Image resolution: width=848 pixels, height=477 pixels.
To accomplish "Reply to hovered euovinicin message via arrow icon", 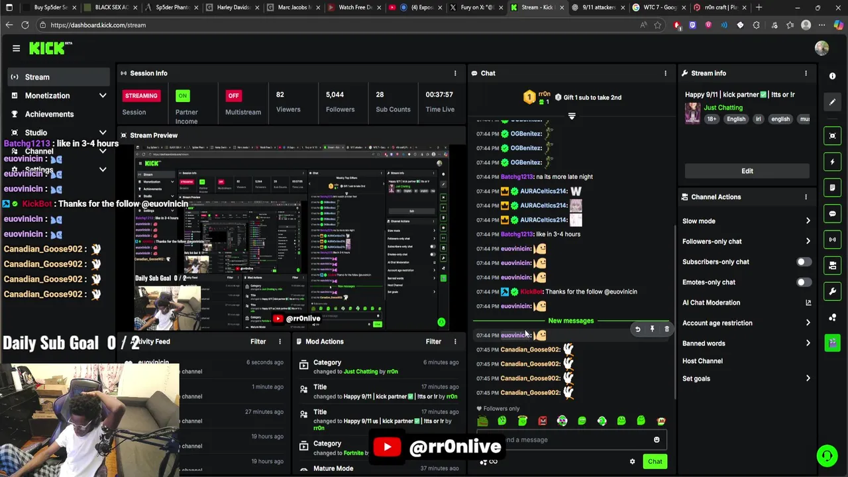I will click(x=637, y=329).
